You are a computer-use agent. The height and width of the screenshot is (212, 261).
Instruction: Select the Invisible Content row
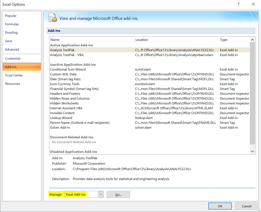pos(150,113)
